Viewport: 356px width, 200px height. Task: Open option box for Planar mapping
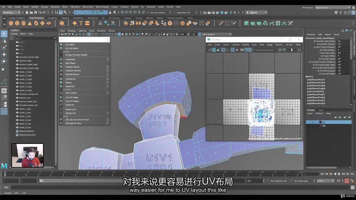tap(108, 83)
